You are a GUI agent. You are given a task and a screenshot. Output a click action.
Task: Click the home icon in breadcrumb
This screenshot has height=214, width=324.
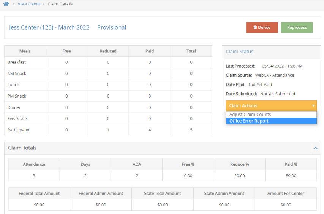(x=6, y=4)
